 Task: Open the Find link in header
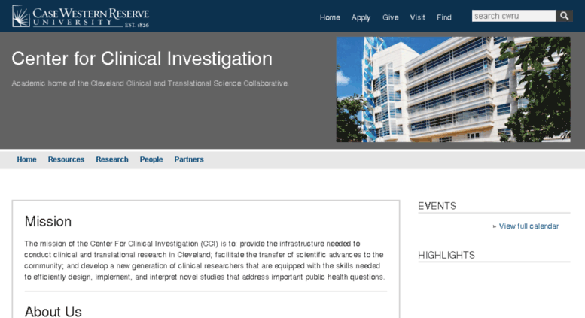(x=444, y=17)
